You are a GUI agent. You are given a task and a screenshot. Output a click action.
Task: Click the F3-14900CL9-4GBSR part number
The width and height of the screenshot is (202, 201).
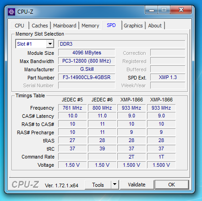(x=87, y=77)
